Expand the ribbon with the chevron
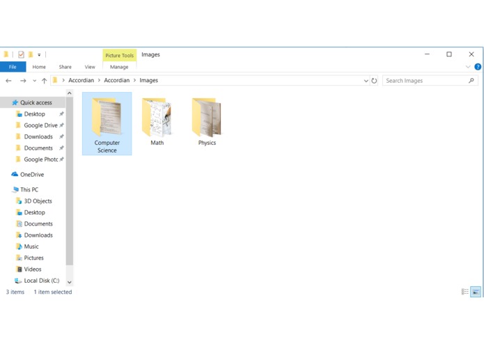484x344 pixels. (x=468, y=67)
